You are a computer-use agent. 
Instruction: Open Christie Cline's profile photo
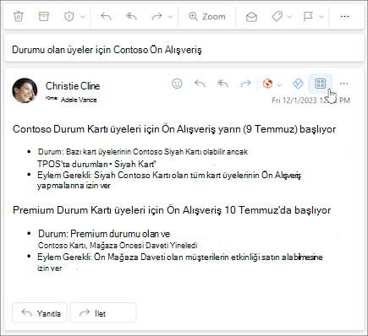pos(25,90)
